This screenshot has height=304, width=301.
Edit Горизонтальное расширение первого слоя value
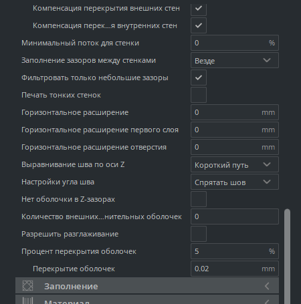(235, 130)
